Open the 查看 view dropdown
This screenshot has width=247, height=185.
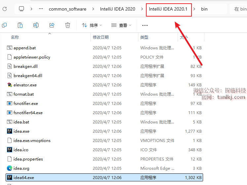121,25
